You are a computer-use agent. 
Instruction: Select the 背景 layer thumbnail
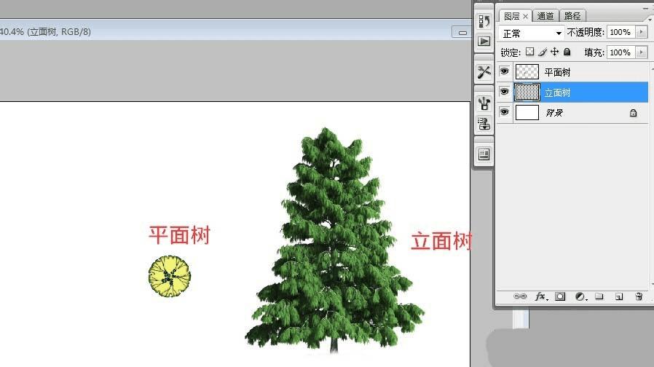point(527,113)
